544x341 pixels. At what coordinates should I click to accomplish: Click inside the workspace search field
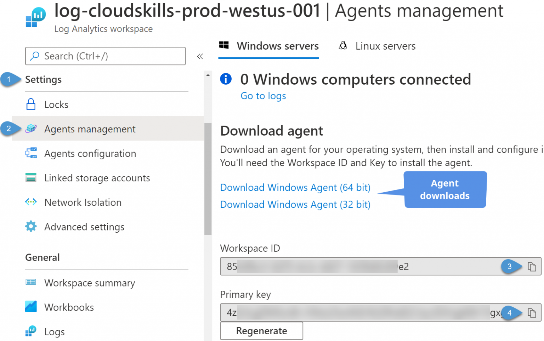click(105, 56)
